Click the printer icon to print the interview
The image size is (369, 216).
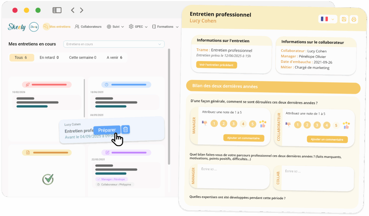tap(354, 19)
